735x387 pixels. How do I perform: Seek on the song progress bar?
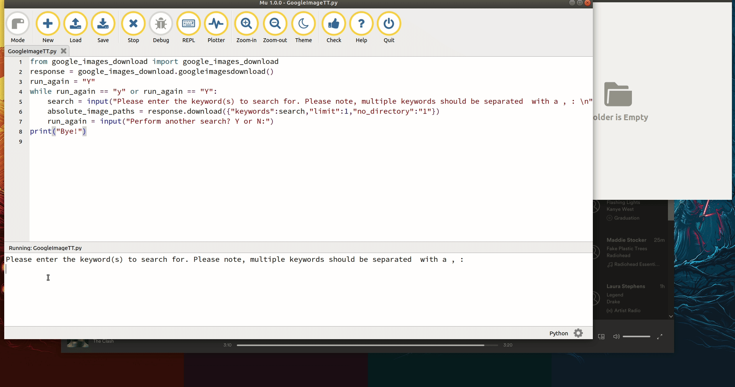[367, 345]
